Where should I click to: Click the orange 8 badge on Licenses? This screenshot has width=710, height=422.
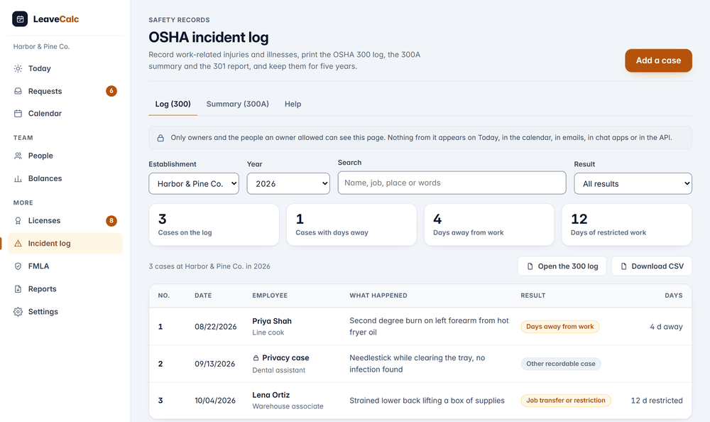[x=111, y=221]
